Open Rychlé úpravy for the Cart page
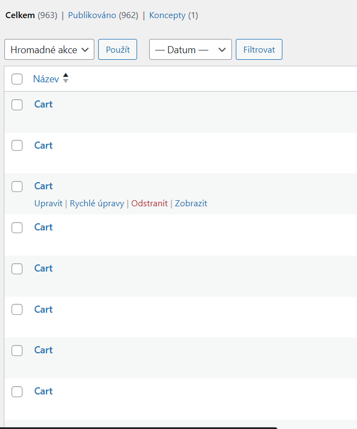 [97, 204]
